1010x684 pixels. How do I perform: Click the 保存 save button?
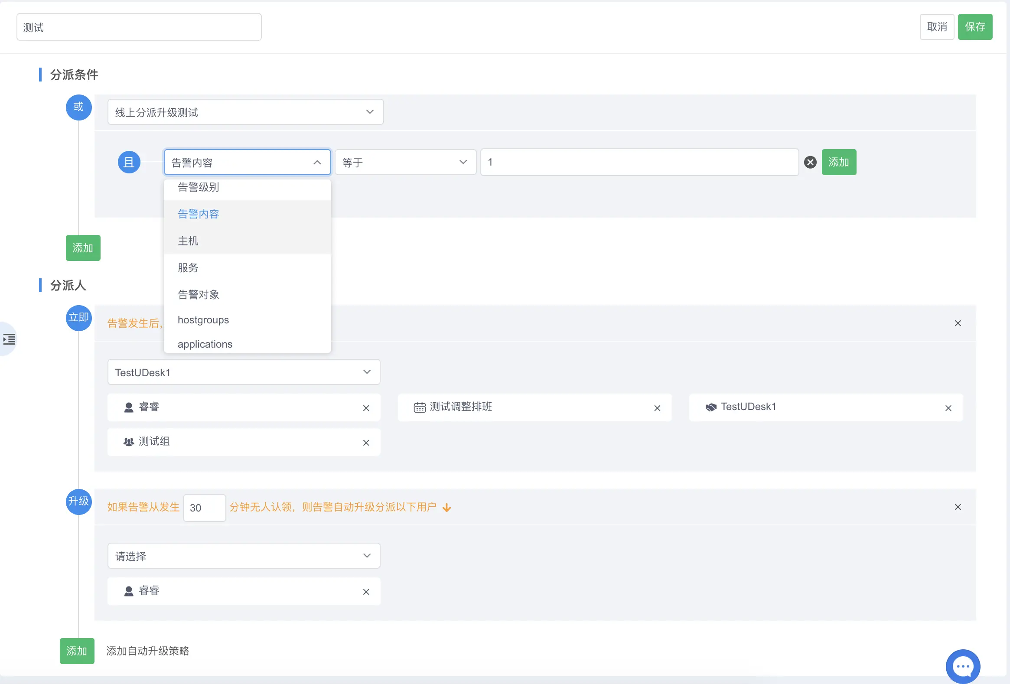coord(975,27)
